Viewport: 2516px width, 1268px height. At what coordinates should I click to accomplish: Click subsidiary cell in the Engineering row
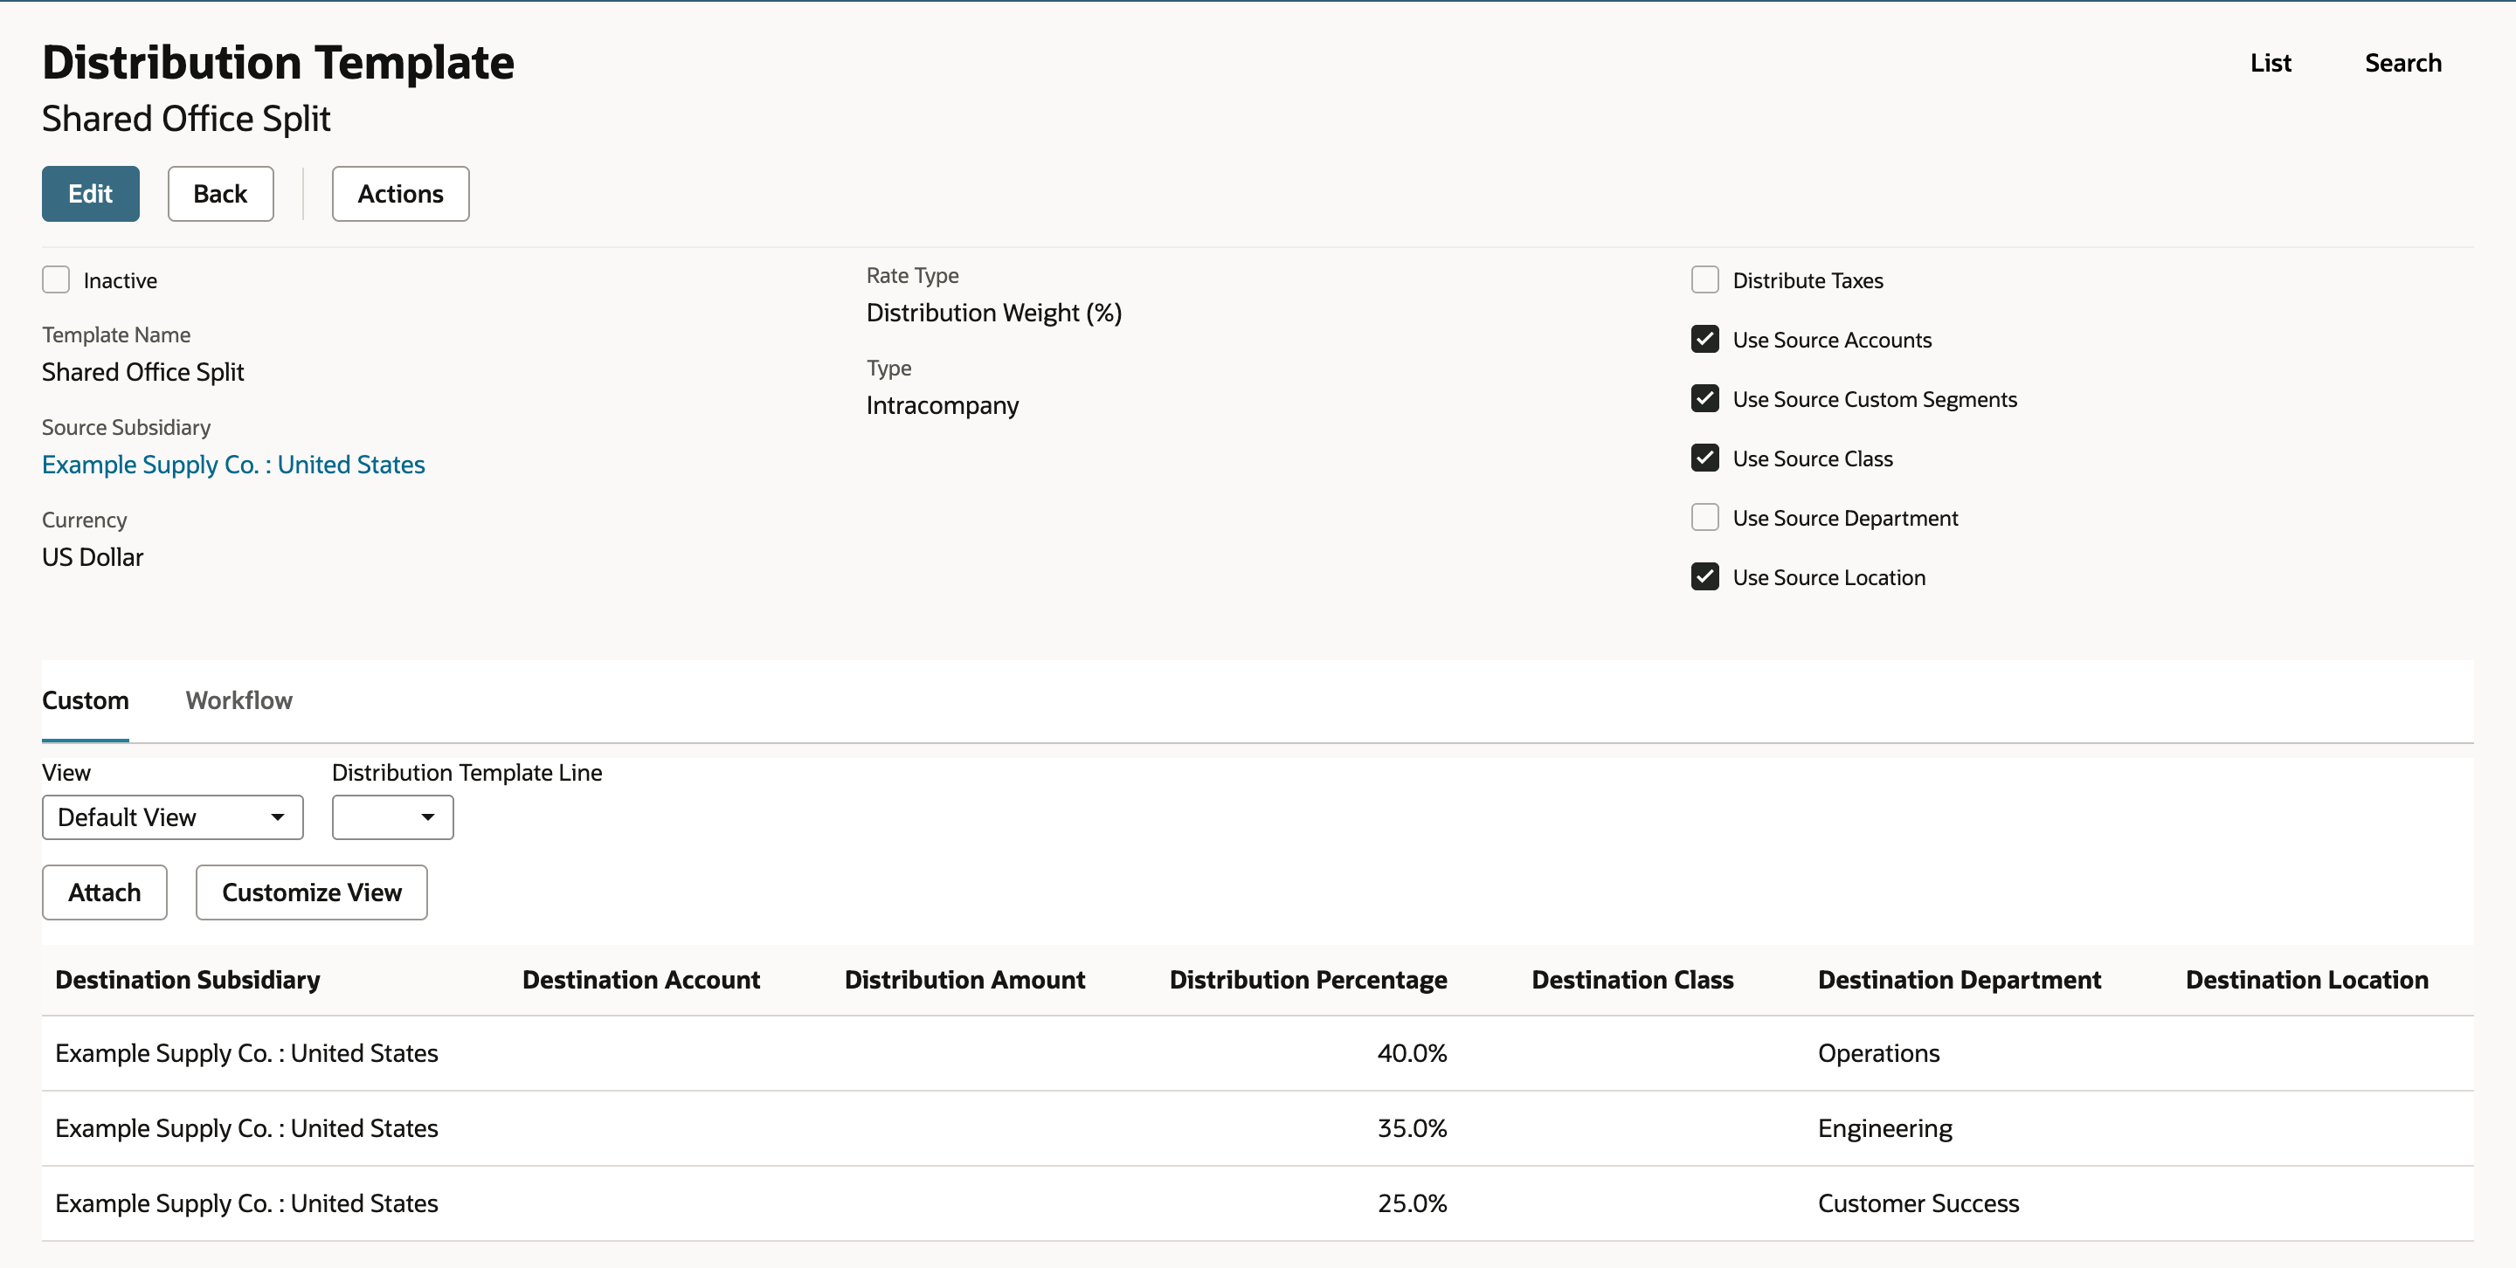(x=246, y=1127)
